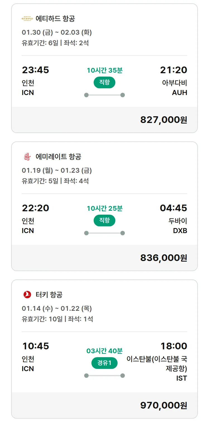Click the AUH arrival airport code

[x=179, y=93]
